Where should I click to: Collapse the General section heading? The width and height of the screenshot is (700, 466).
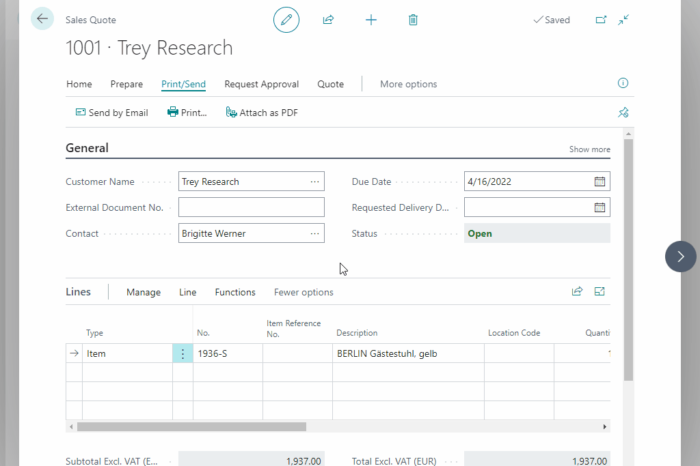tap(87, 148)
